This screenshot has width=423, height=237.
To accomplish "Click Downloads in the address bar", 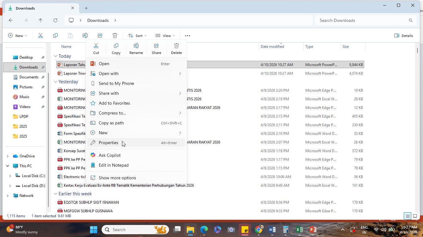I will (98, 20).
